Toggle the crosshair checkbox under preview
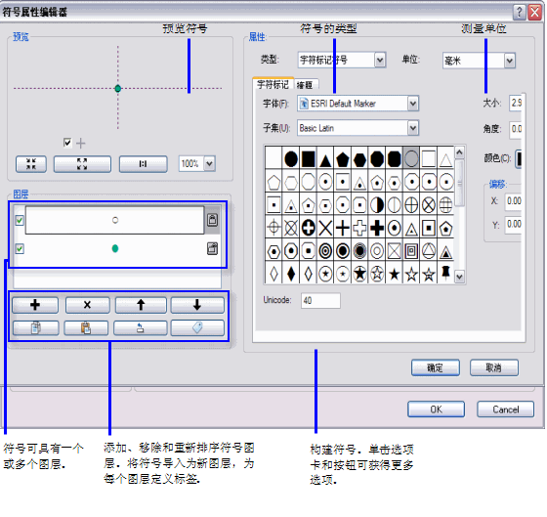547x517 pixels. (x=67, y=143)
